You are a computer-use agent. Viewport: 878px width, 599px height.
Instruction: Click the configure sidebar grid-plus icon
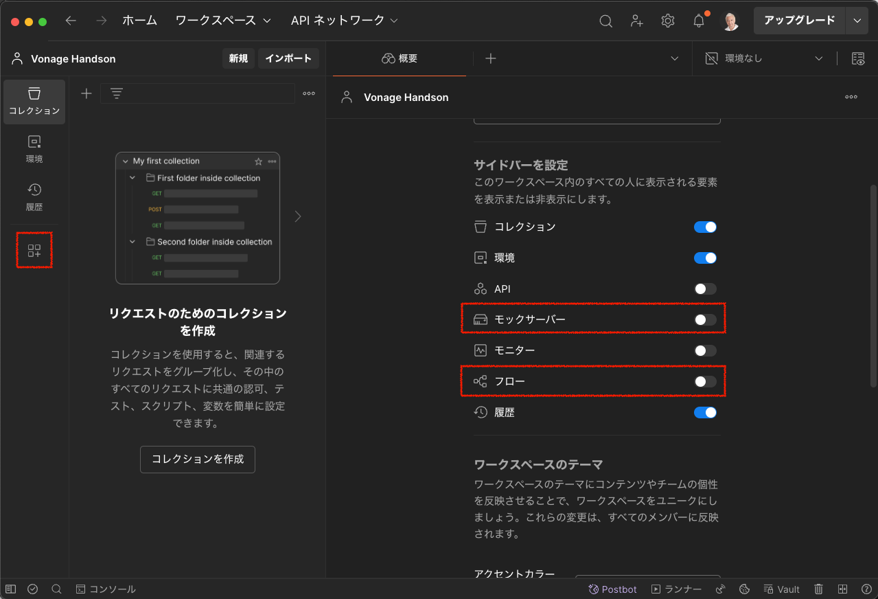pos(34,251)
